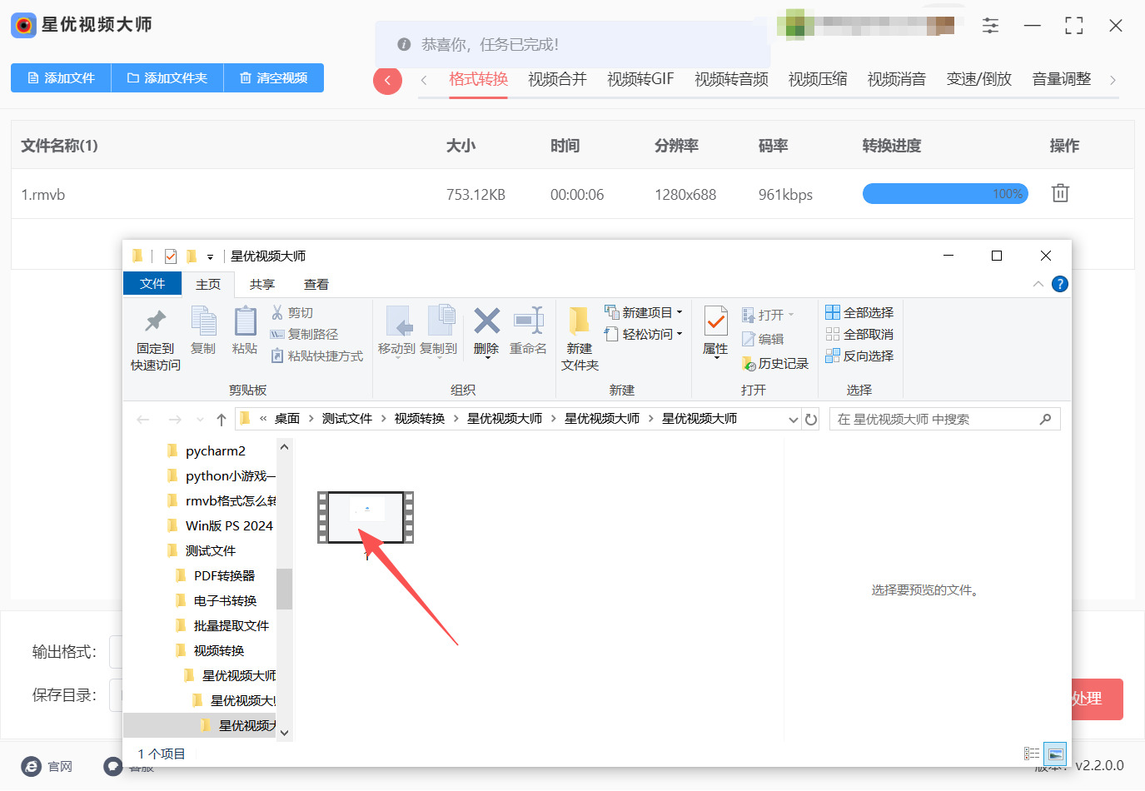Click the 清空视频 button
Viewport: 1145px width, 791px height.
click(x=274, y=77)
